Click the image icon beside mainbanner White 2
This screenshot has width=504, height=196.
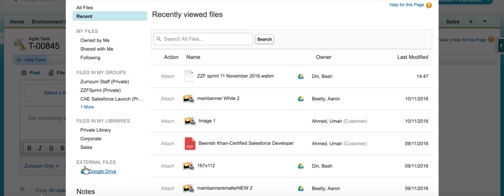(189, 99)
